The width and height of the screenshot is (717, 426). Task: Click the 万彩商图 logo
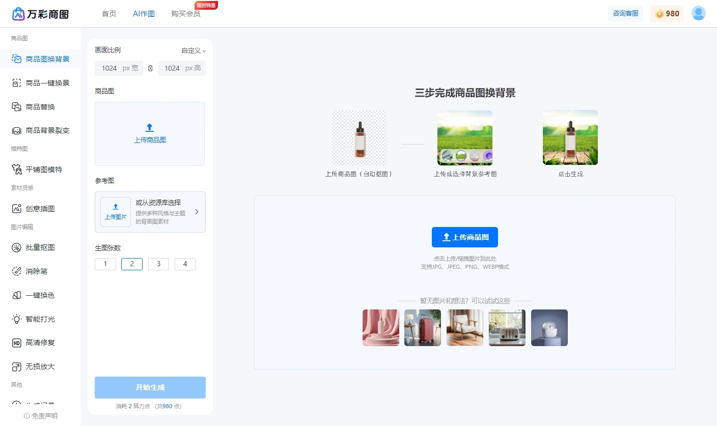click(x=40, y=14)
